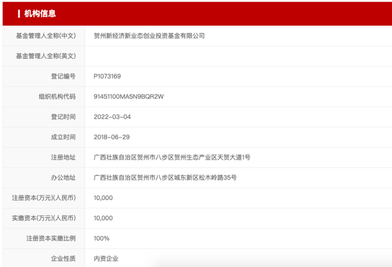Select the paid-in ratio 100%

point(101,239)
